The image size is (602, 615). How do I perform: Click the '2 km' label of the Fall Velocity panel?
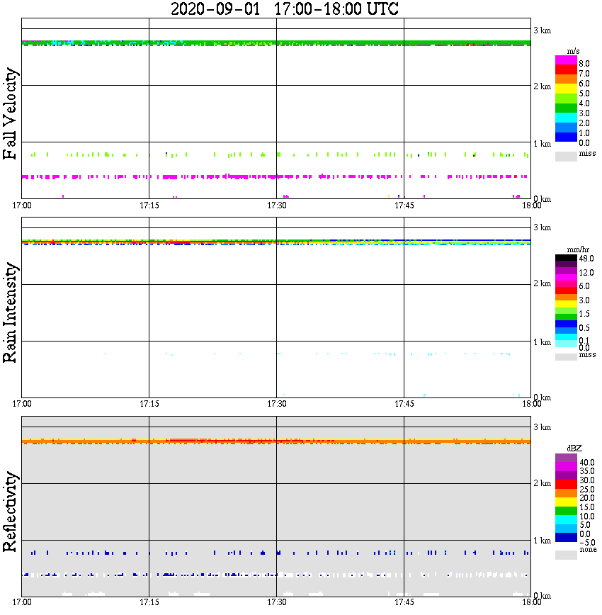click(542, 86)
